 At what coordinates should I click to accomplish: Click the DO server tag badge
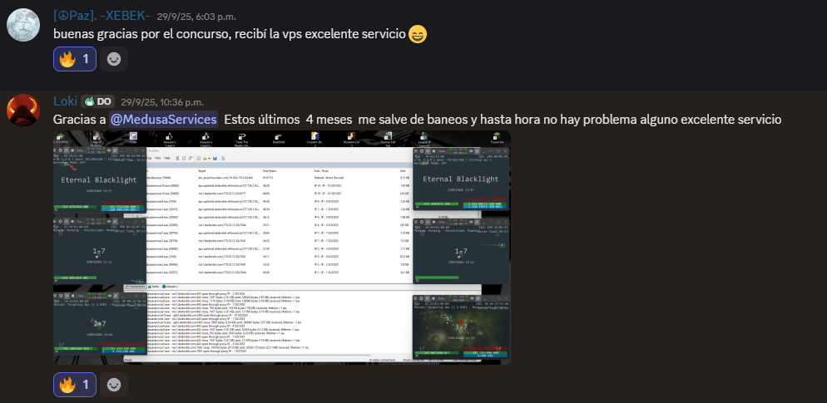pos(98,101)
